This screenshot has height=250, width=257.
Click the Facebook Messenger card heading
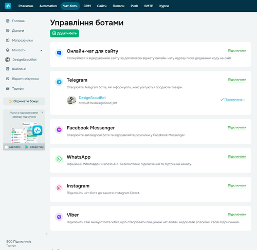tap(90, 128)
